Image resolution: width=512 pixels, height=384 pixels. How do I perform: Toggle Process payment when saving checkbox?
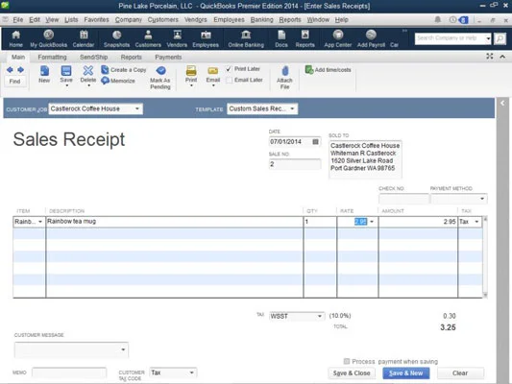[x=347, y=361]
